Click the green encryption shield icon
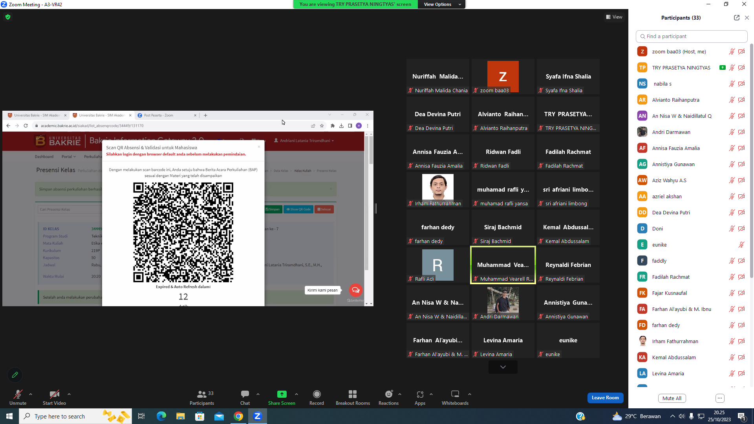 [x=8, y=17]
